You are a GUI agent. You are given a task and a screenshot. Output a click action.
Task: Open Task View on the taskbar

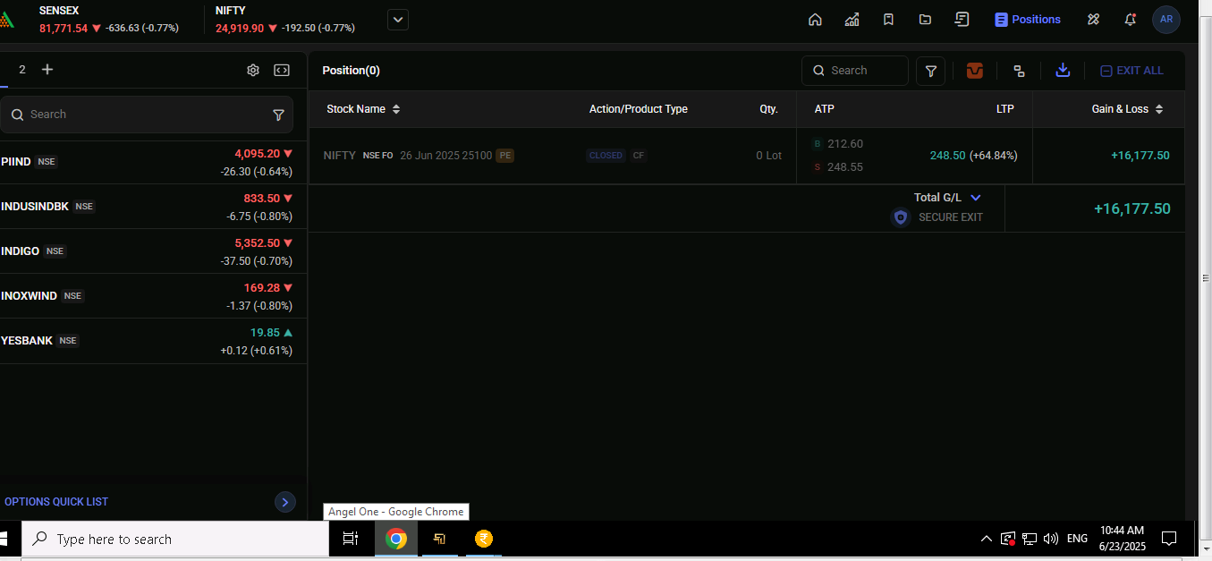coord(351,540)
